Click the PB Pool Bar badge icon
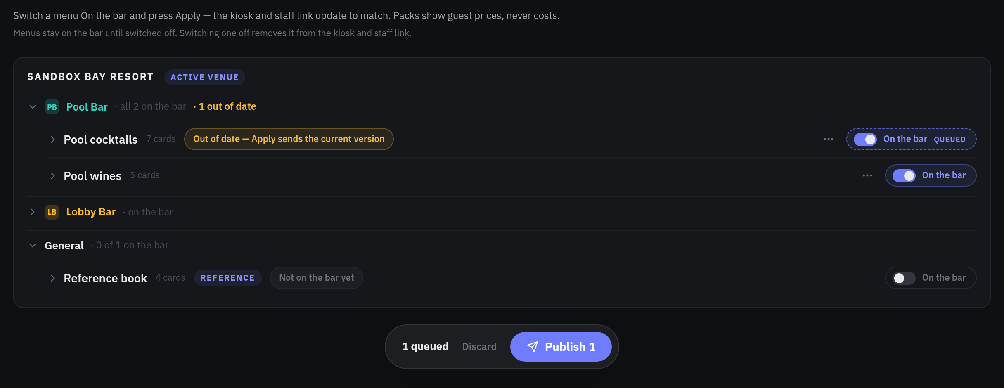 [x=52, y=107]
